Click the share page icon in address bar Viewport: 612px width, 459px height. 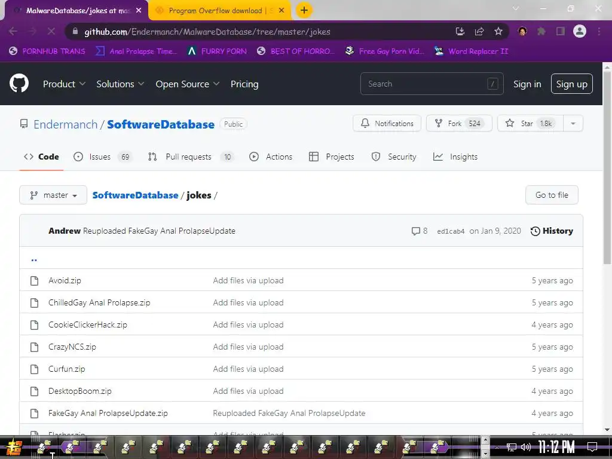tap(479, 31)
